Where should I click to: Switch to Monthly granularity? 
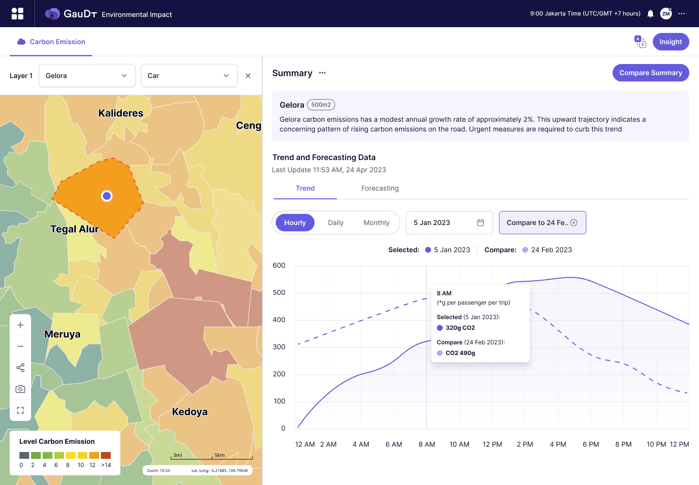(377, 223)
